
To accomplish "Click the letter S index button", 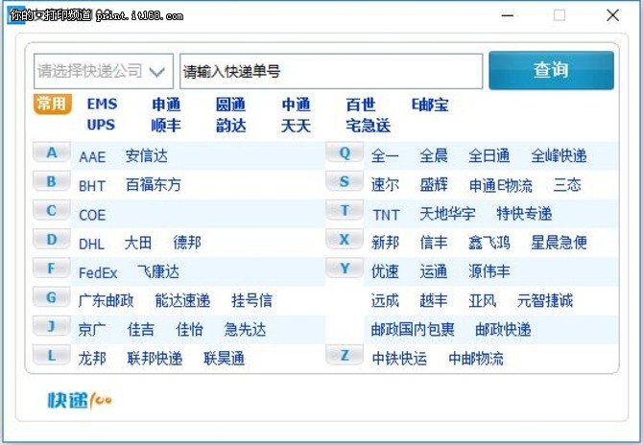I will point(345,181).
